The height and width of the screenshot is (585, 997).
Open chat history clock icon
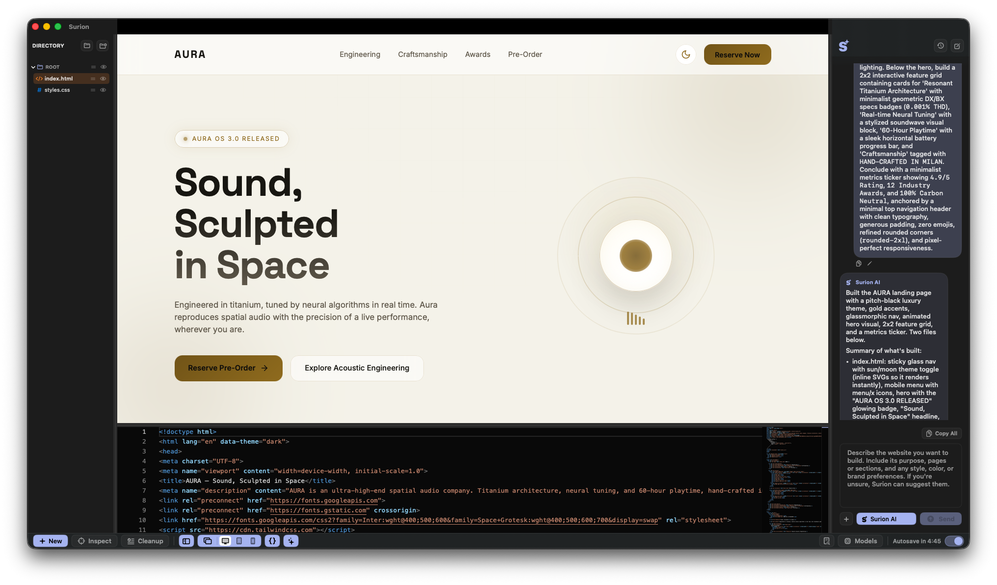(x=941, y=46)
